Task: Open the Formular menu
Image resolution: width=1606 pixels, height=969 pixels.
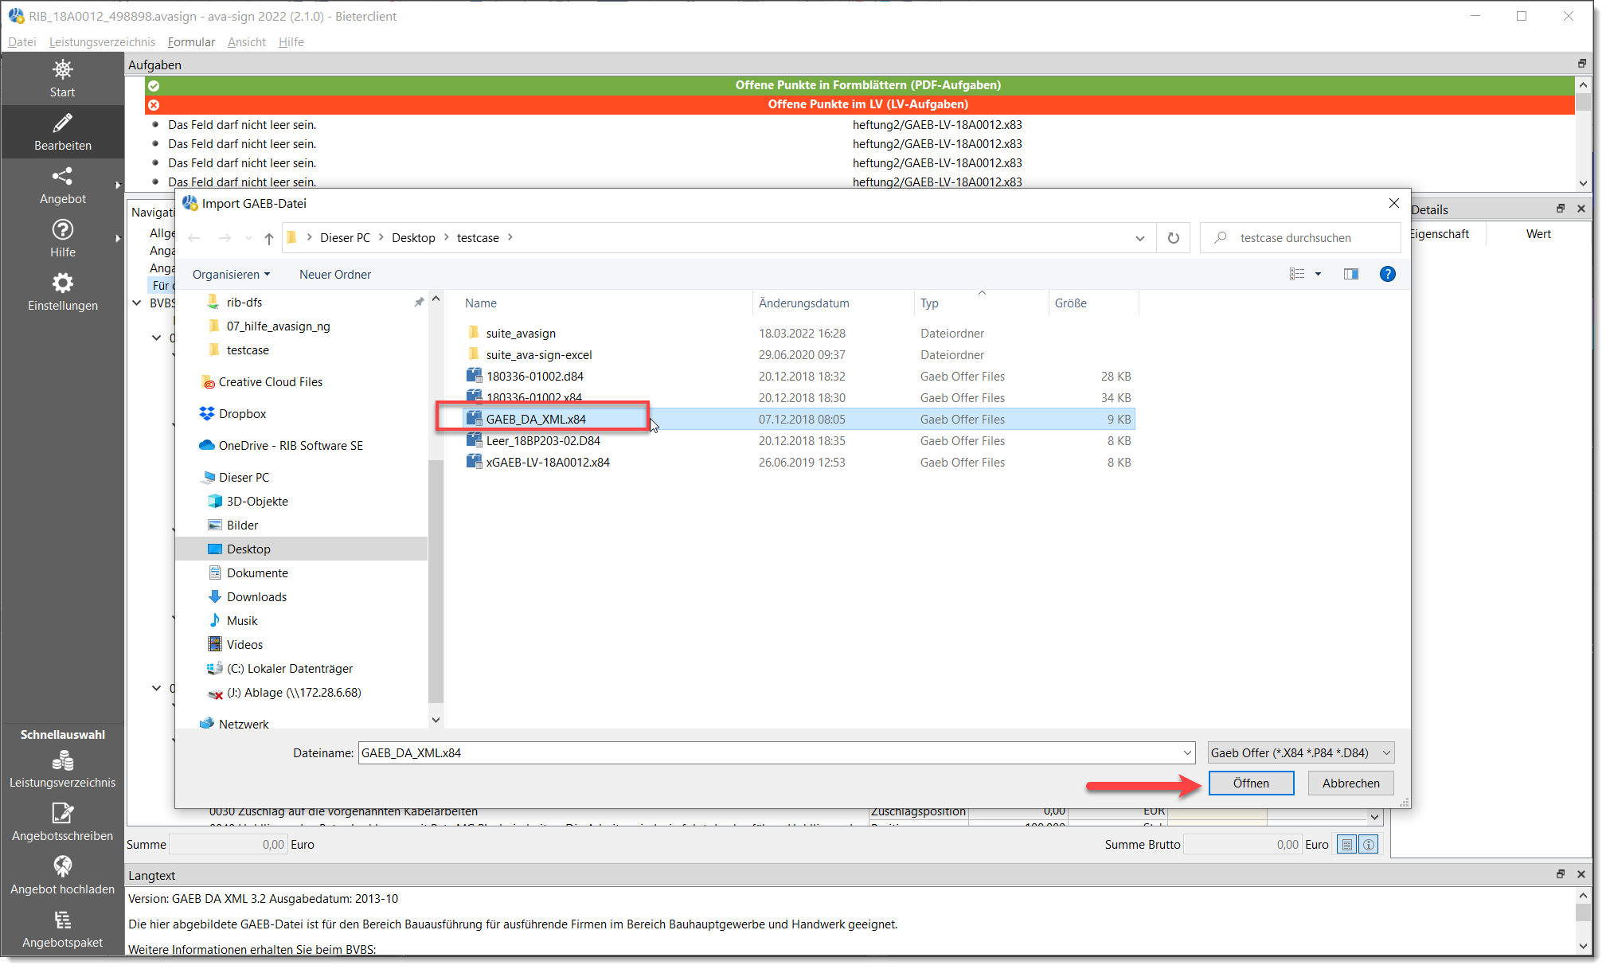Action: tap(191, 42)
